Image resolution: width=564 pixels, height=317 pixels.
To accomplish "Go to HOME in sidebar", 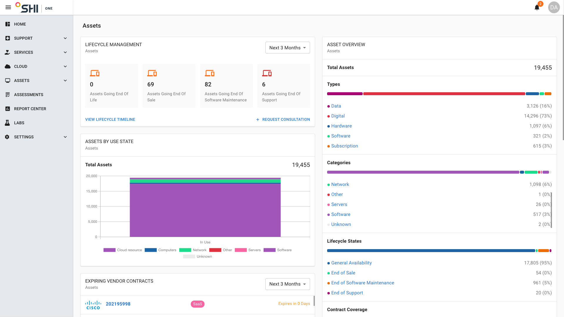I will tap(36, 24).
